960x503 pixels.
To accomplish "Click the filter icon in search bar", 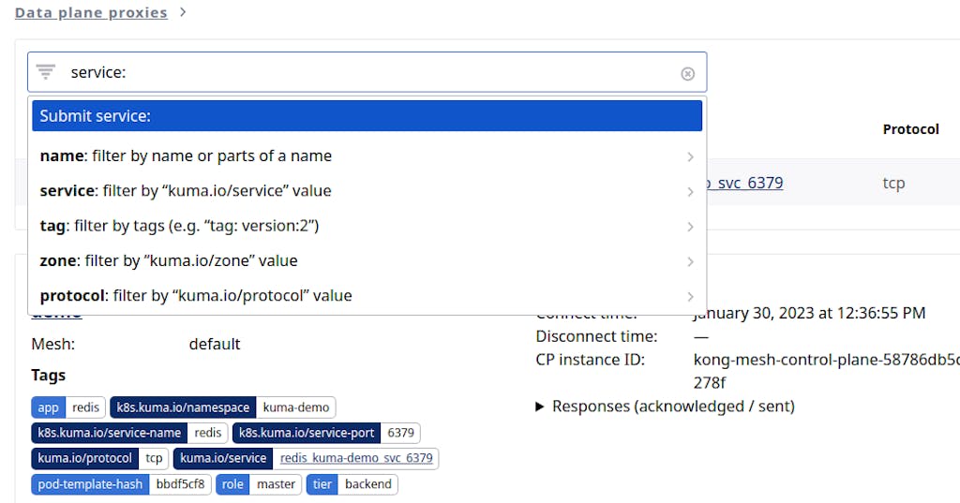I will 46,72.
